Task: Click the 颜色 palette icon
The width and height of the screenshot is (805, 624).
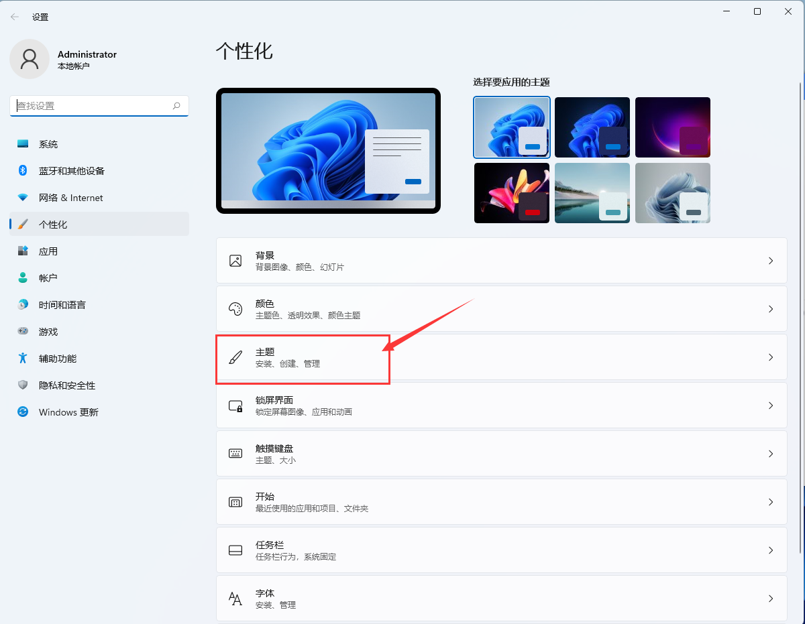Action: tap(235, 309)
